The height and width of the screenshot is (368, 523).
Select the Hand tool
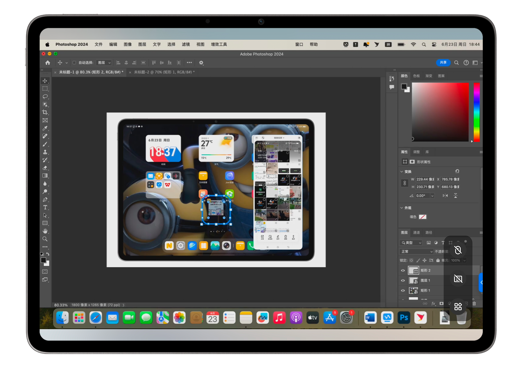[x=45, y=231]
